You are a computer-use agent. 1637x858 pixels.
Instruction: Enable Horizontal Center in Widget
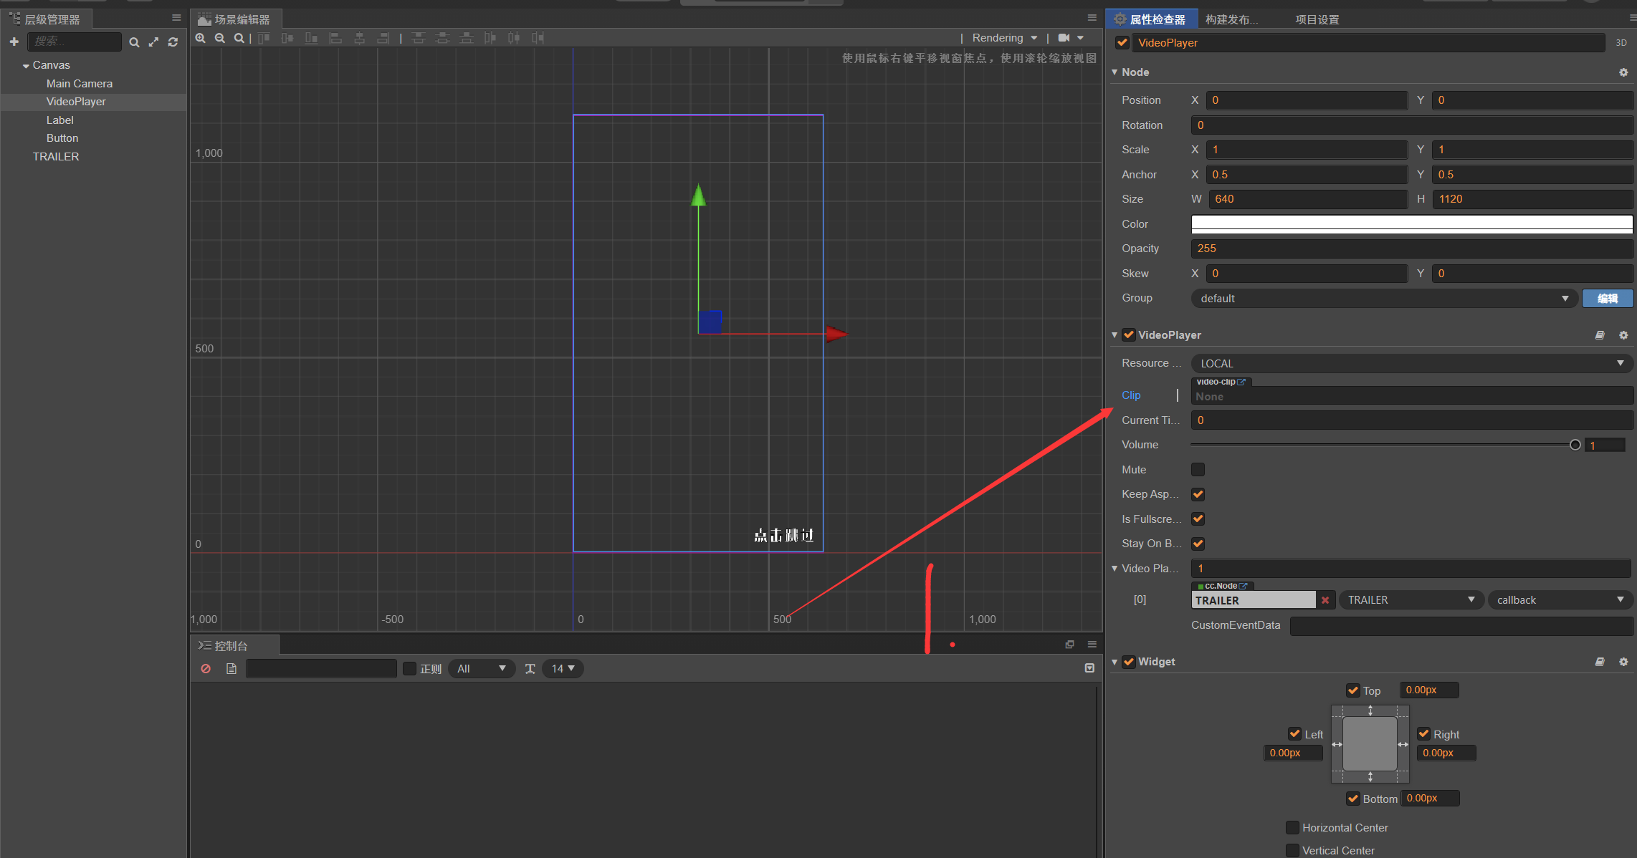point(1292,828)
